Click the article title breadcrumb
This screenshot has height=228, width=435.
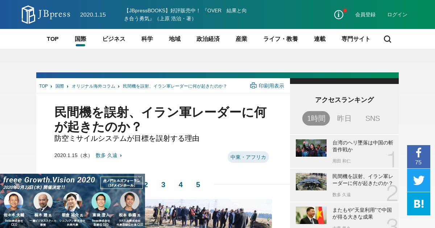pos(175,86)
